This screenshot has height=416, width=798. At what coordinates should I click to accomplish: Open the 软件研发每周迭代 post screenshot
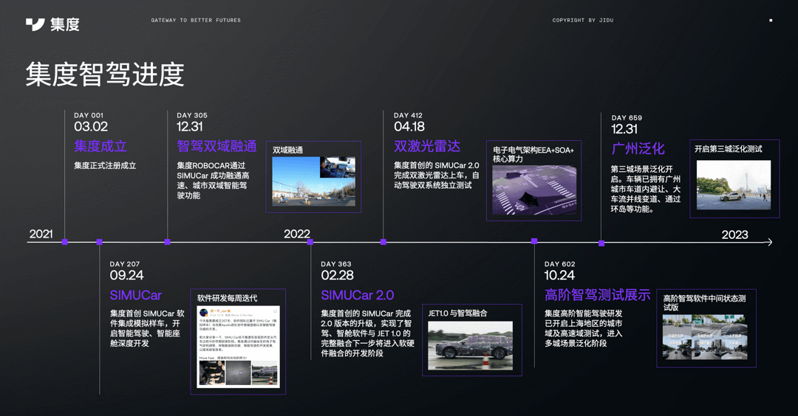click(x=238, y=347)
